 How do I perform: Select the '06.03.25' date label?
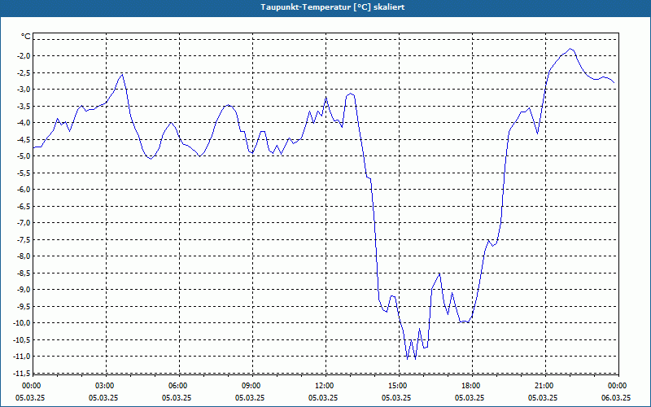616,398
